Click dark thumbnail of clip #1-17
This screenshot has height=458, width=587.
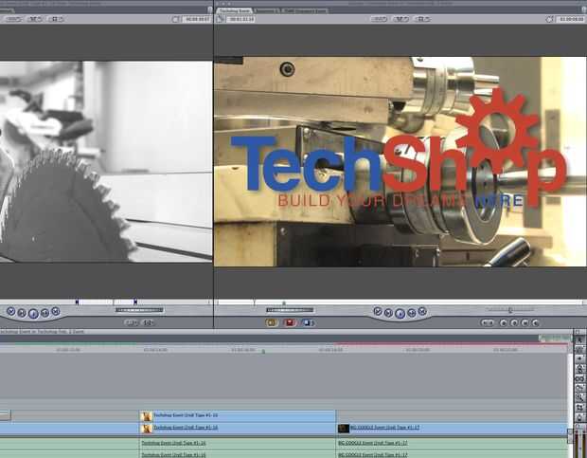point(344,428)
